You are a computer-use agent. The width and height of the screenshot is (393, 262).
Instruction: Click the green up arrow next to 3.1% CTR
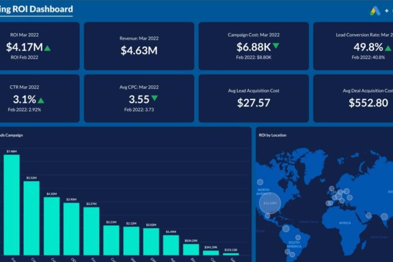41,100
